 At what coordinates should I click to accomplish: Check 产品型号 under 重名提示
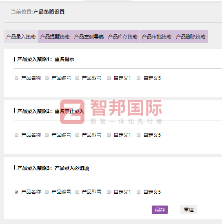(77, 78)
